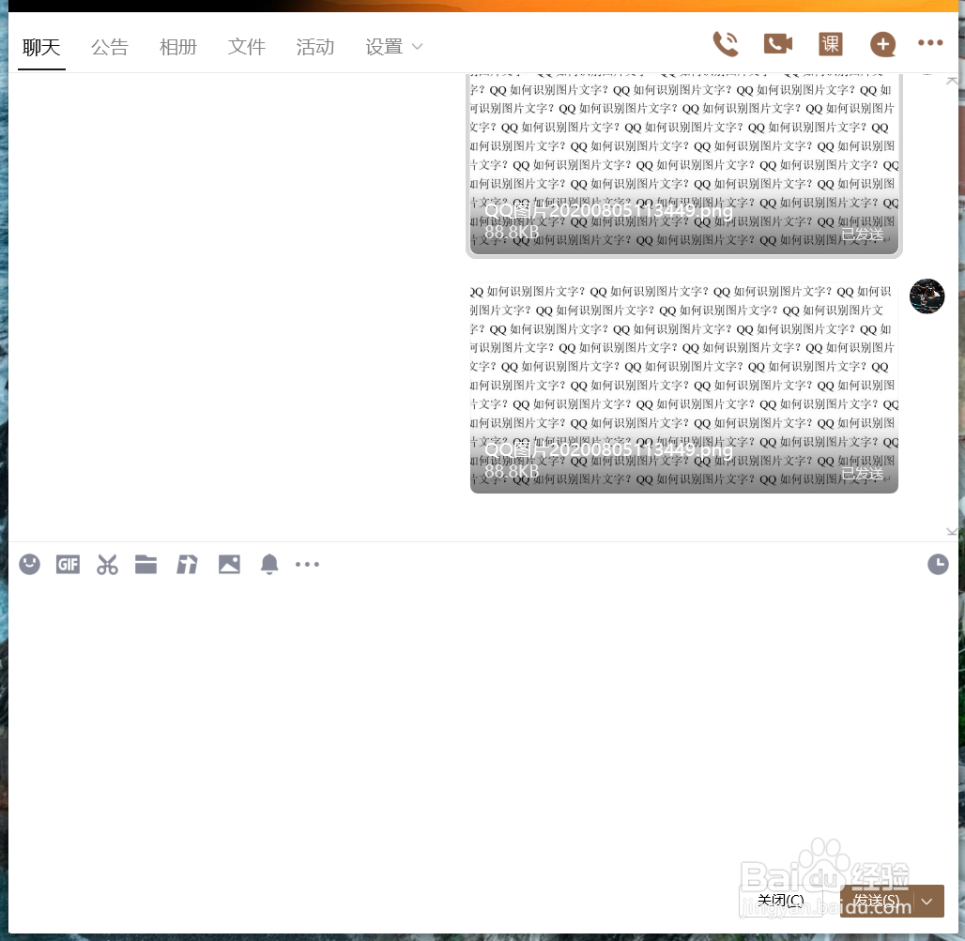Open more input options via ellipsis icon
Screen dimensions: 965x941
pyautogui.click(x=307, y=564)
